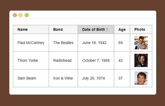
Task: Click the orange window dot
Action: click(x=15, y=15)
